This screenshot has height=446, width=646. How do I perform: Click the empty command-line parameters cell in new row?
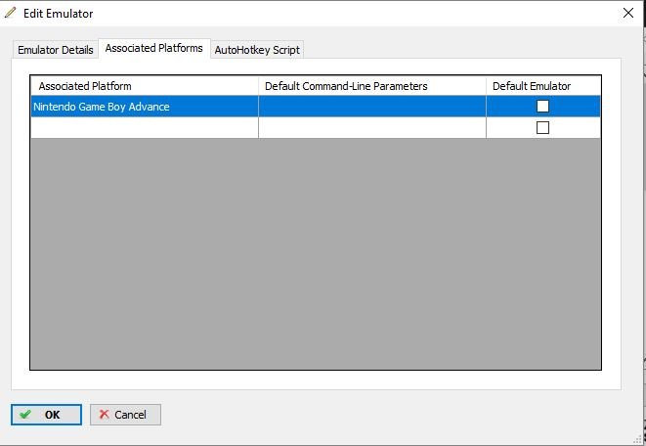372,128
